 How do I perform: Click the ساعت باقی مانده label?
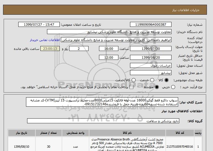coord(27,49)
